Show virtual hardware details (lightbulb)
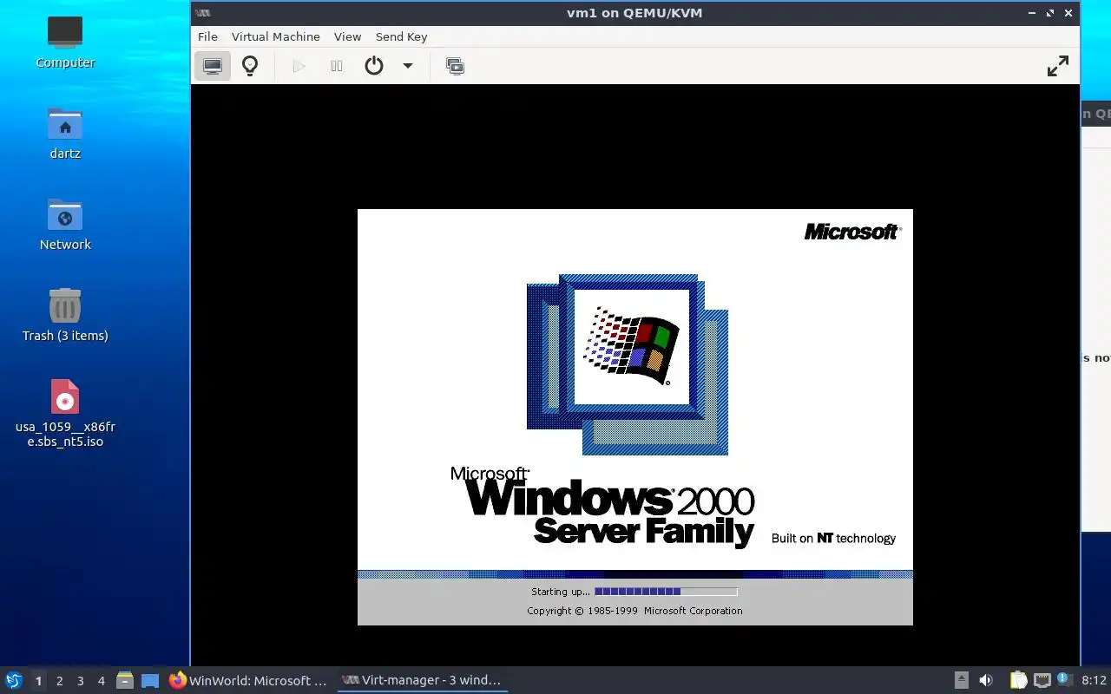This screenshot has height=694, width=1111. point(250,66)
